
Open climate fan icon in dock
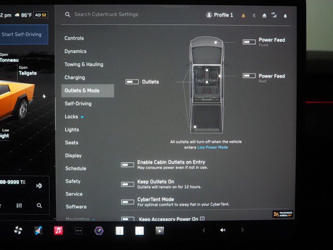pos(18,230)
